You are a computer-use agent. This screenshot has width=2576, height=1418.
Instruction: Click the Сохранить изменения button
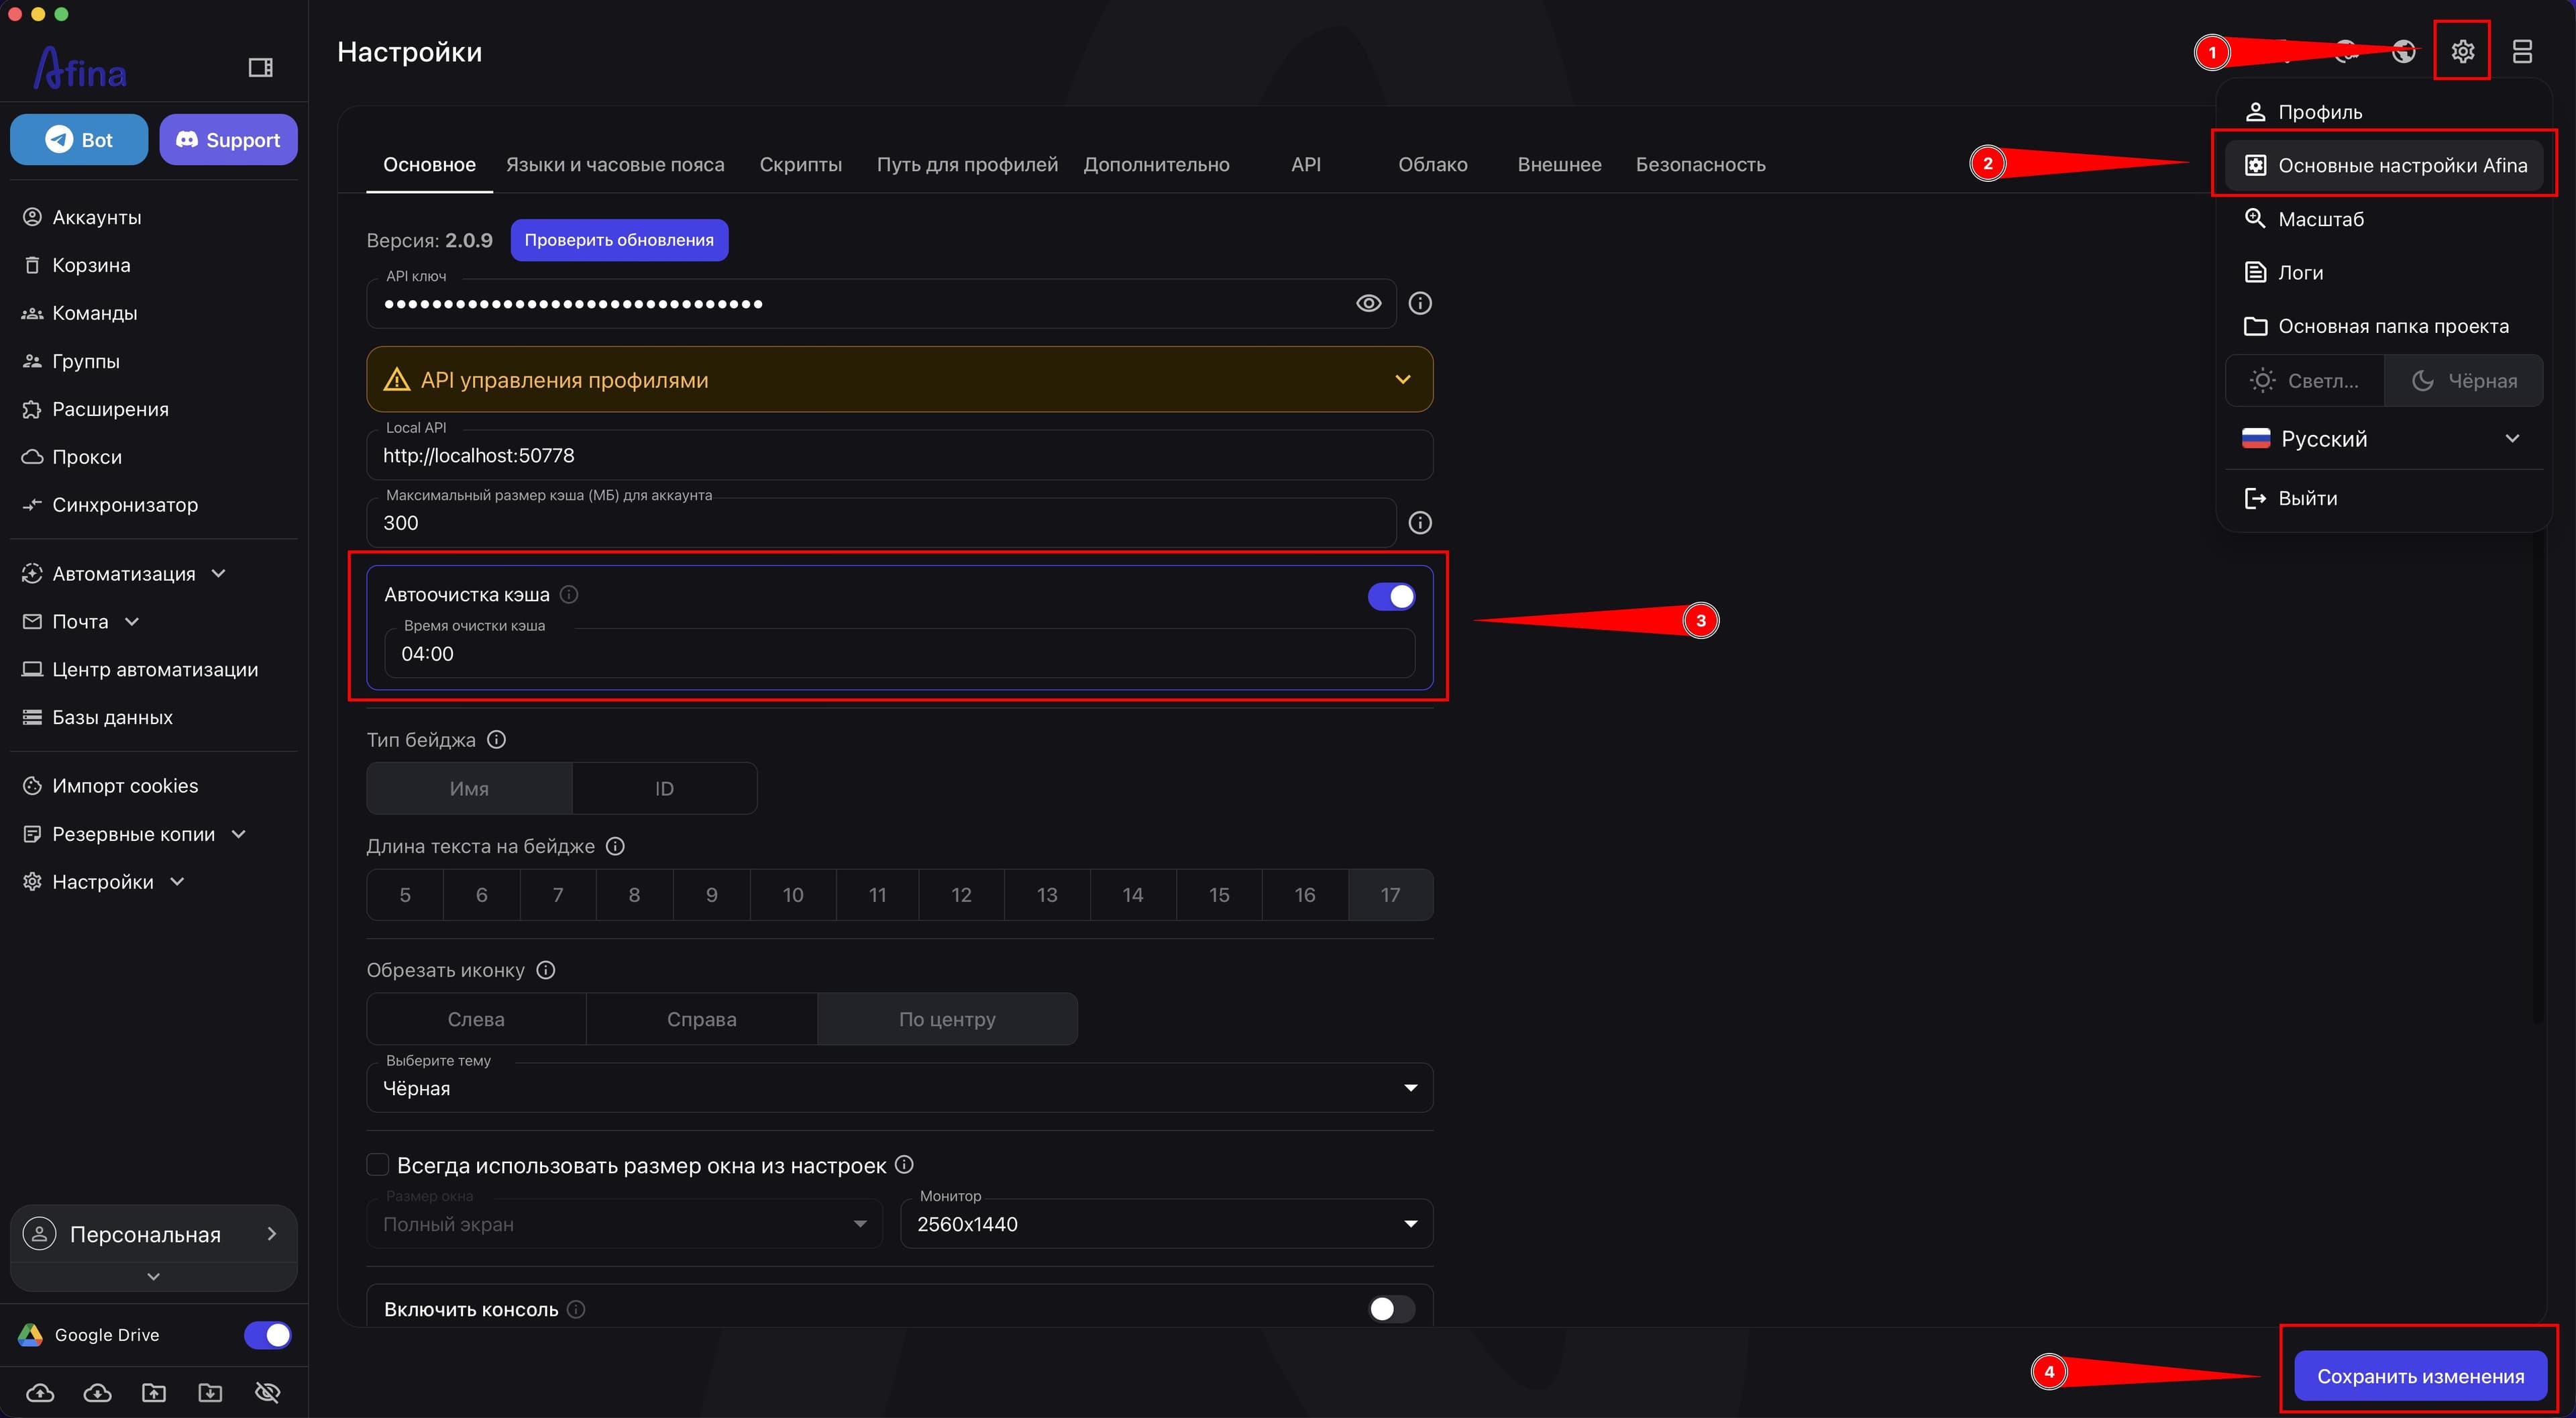tap(2420, 1376)
